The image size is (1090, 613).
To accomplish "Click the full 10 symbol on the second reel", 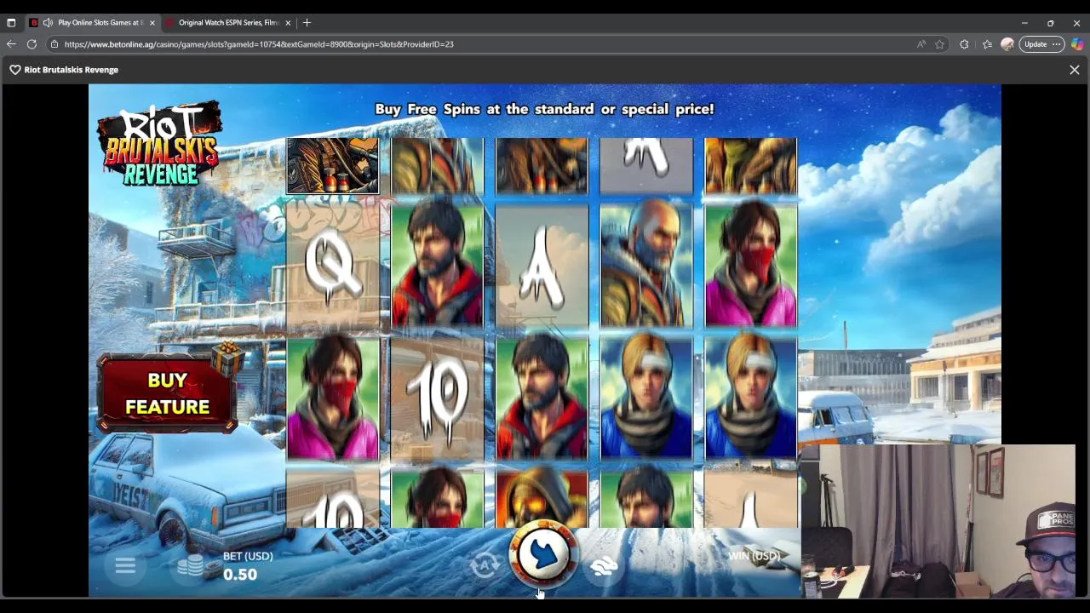I will click(437, 399).
